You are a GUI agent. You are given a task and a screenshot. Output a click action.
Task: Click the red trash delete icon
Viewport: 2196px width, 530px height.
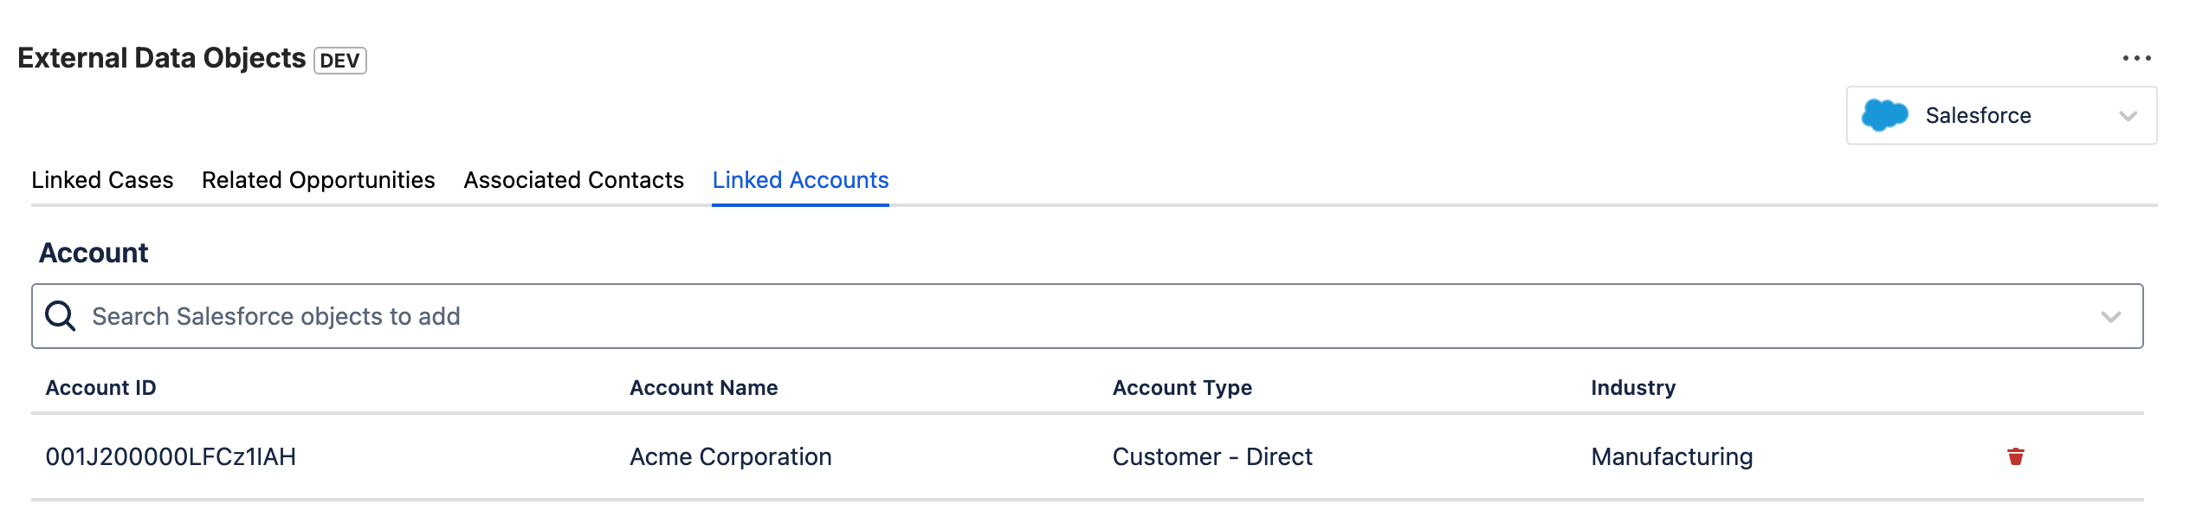pos(2015,456)
